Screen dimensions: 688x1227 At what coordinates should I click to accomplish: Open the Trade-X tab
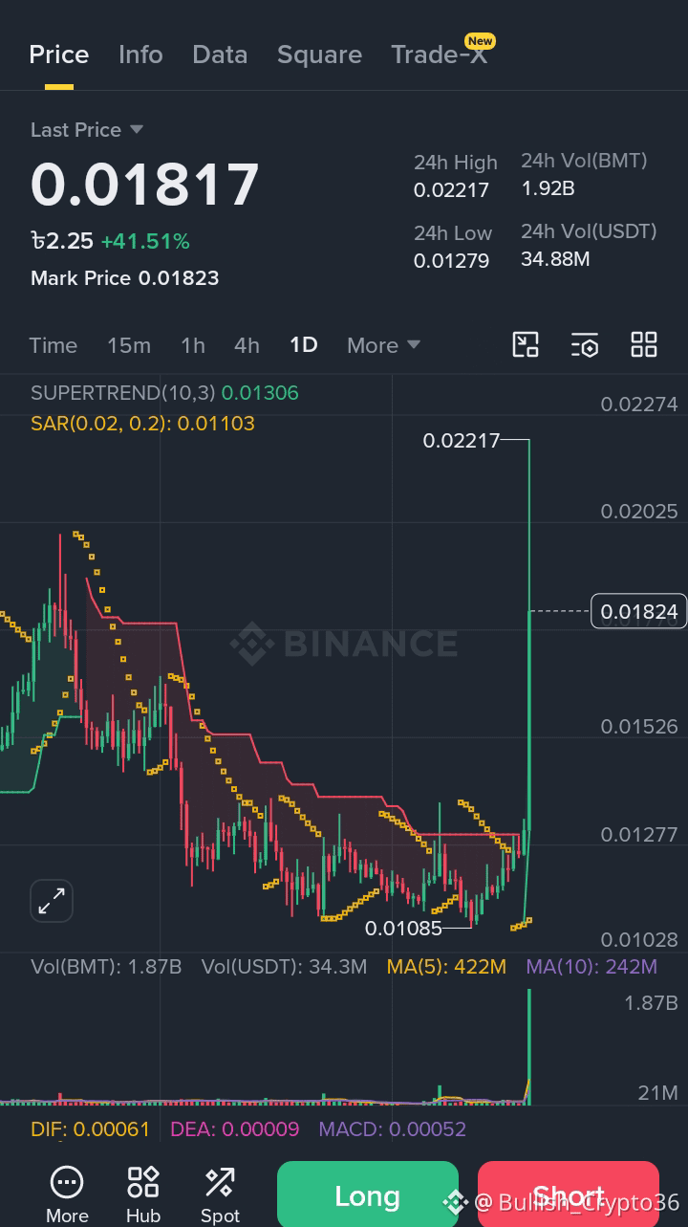point(440,55)
